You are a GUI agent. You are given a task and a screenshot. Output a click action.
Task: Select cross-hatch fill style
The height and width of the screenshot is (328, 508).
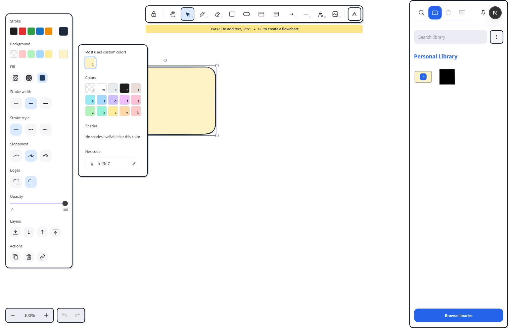[x=29, y=78]
